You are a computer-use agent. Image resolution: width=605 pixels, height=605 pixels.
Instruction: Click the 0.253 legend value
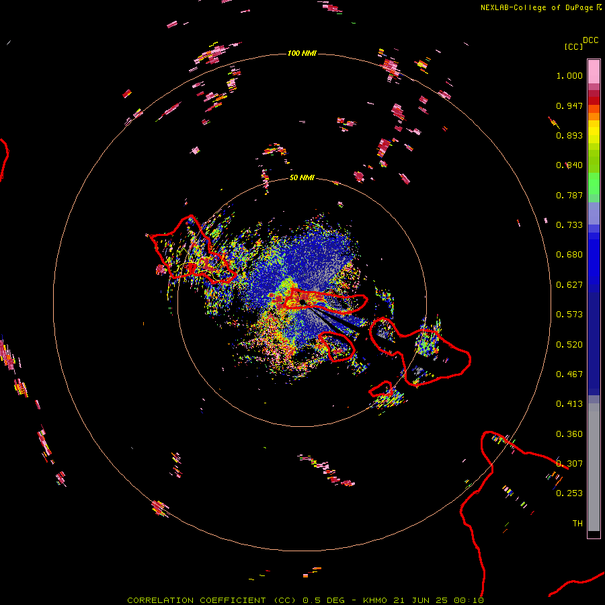tap(569, 493)
